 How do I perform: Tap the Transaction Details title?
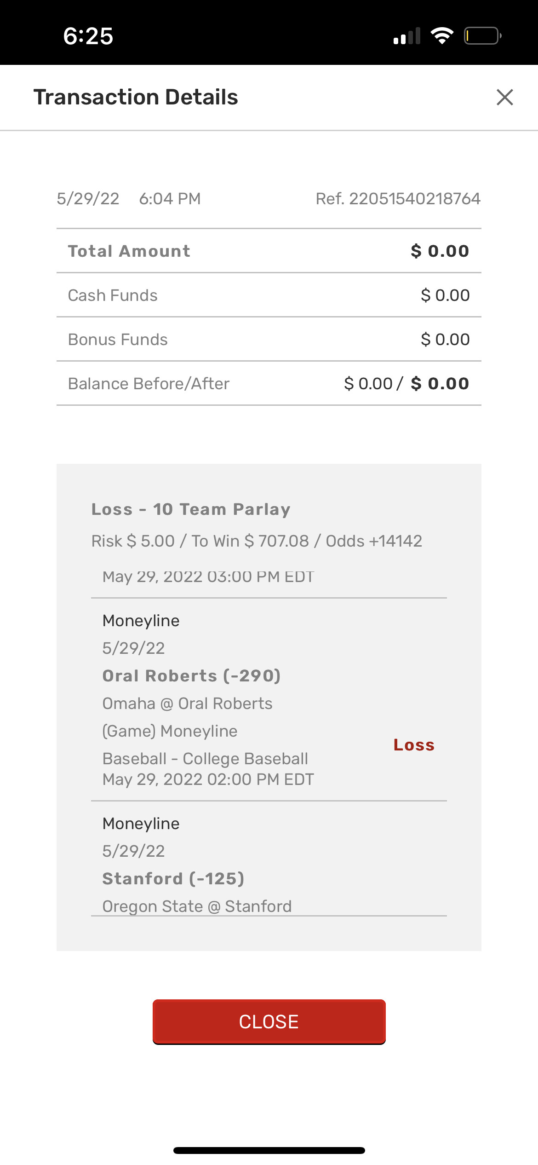[x=136, y=97]
